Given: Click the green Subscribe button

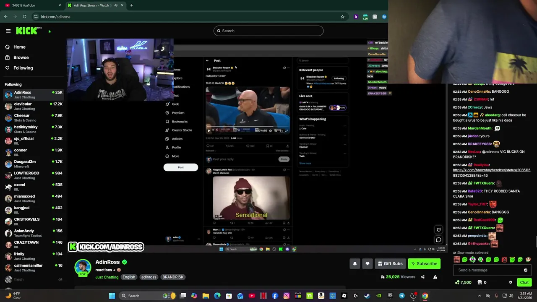Looking at the screenshot, I should point(424,263).
